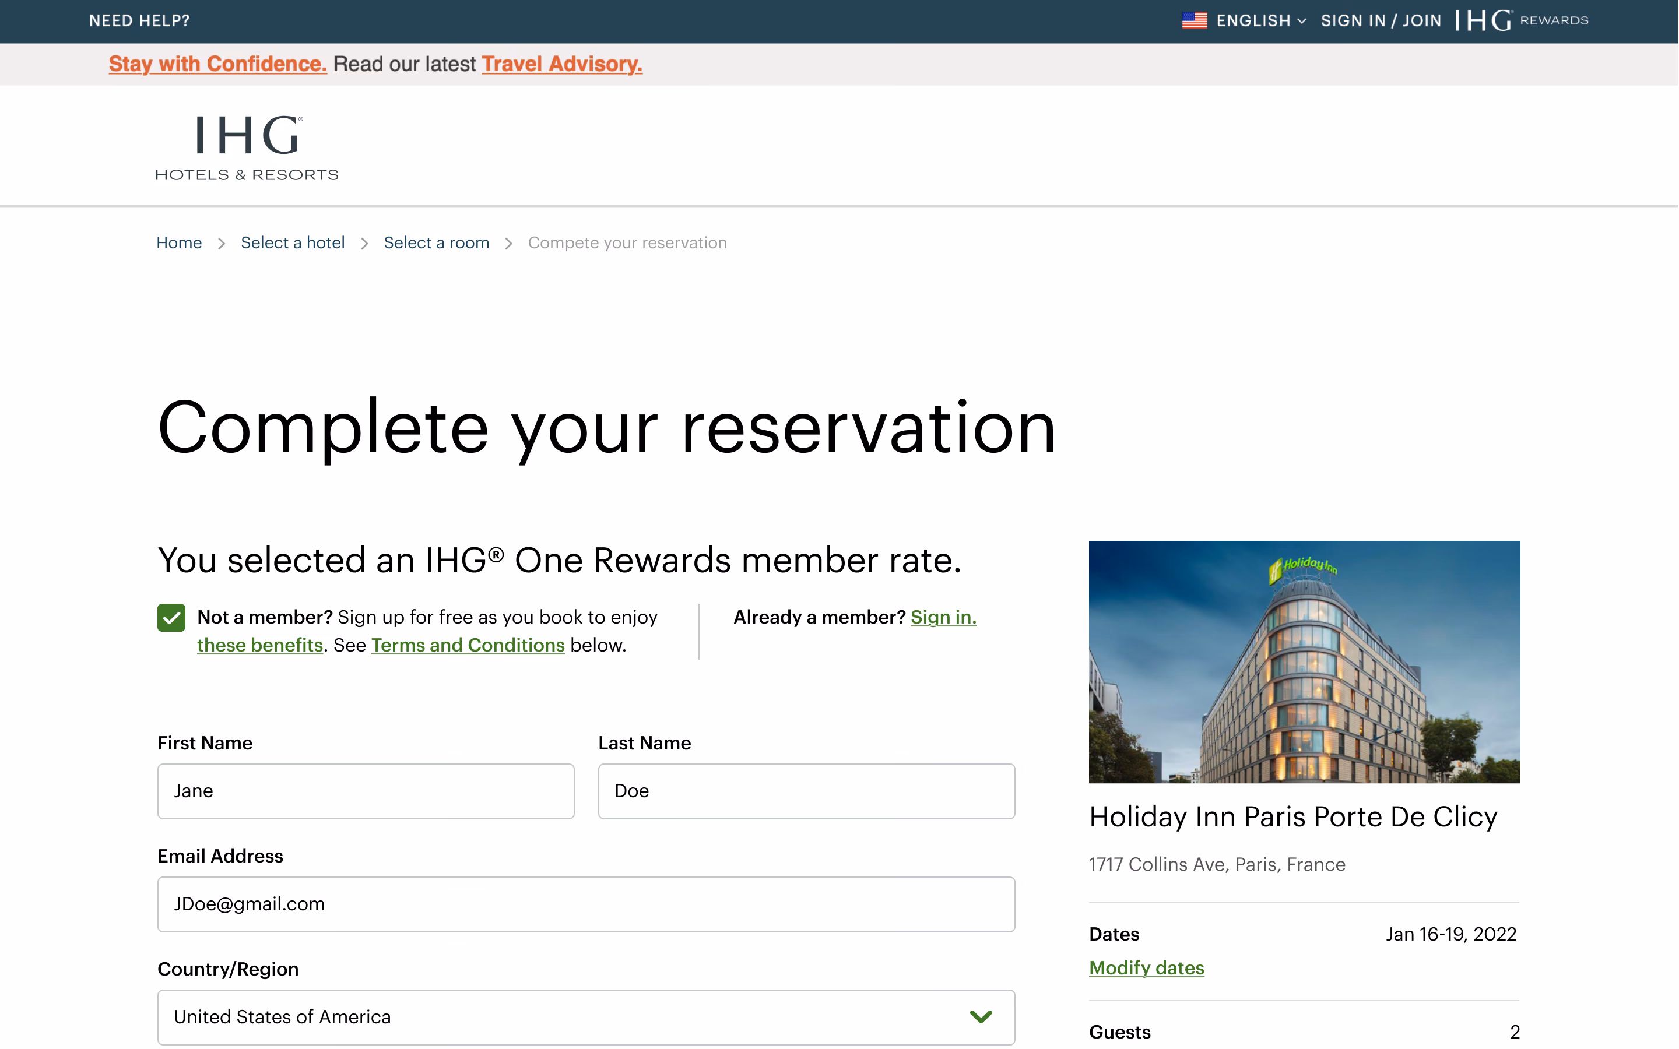Uncheck the Not a member sign-up checkbox
The image size is (1679, 1049).
tap(171, 618)
